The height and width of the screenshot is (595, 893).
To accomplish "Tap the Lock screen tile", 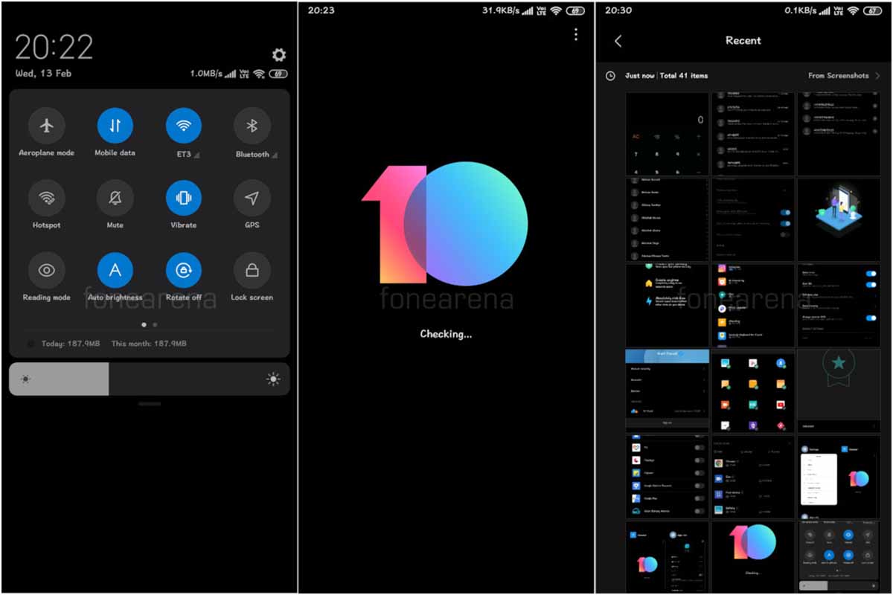I will 252,270.
